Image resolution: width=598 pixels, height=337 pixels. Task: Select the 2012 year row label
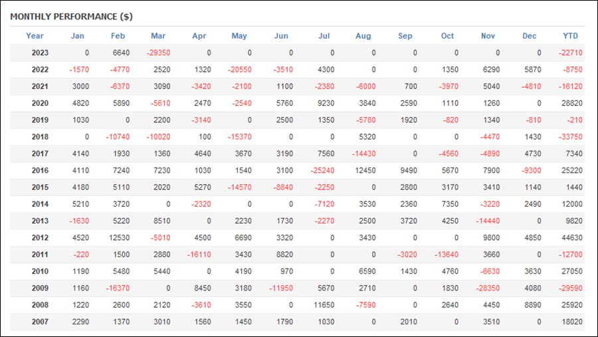point(40,237)
